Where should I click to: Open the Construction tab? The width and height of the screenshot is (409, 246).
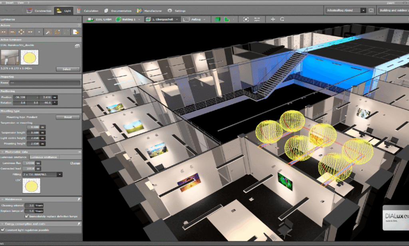[40, 11]
